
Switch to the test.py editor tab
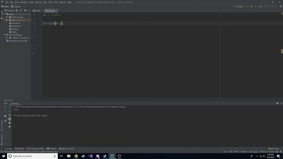tap(37, 11)
